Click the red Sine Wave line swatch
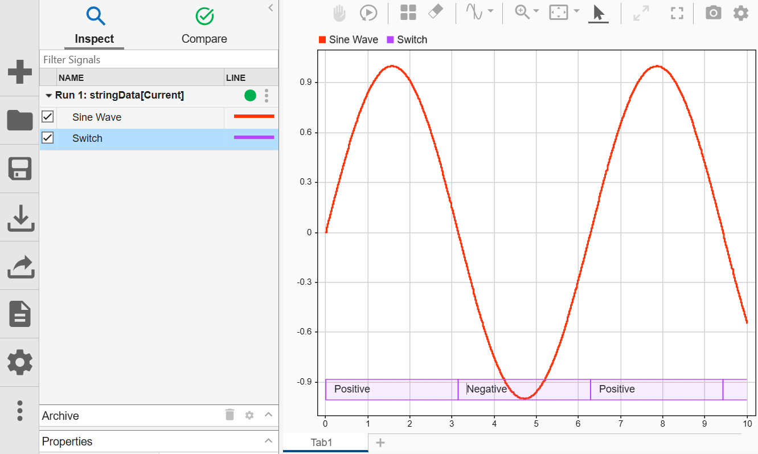Viewport: 758px width, 454px height. pos(254,116)
